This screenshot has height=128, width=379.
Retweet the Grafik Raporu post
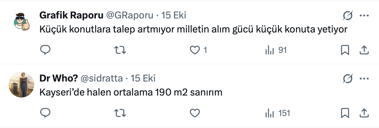[x=120, y=50]
